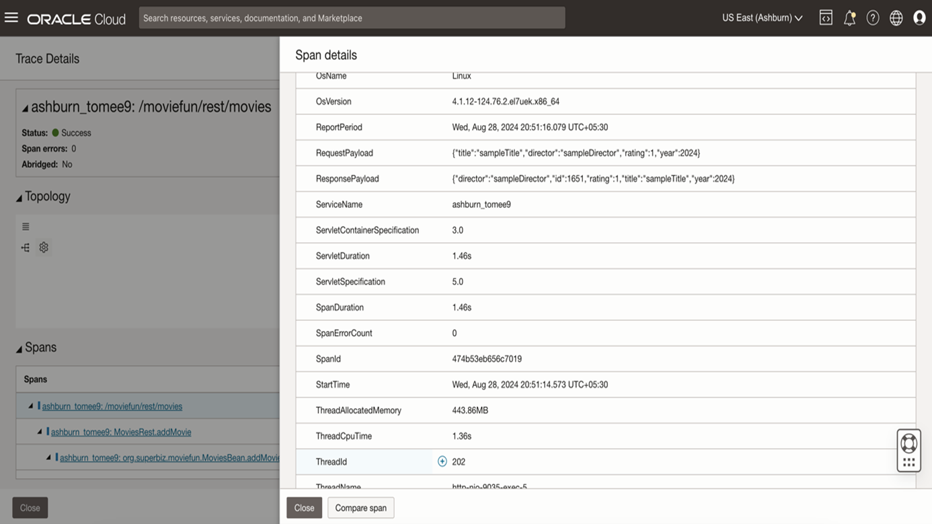
Task: Collapse the MoviesRest.addMovie span row
Action: [39, 432]
